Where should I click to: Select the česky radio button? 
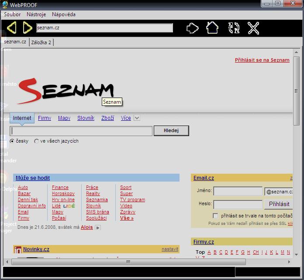[x=12, y=141]
